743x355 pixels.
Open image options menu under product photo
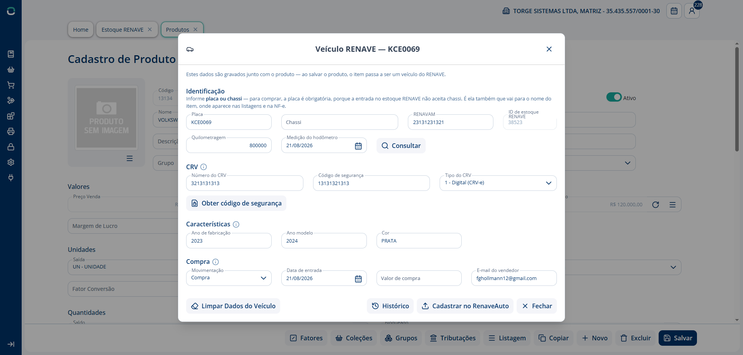(130, 158)
